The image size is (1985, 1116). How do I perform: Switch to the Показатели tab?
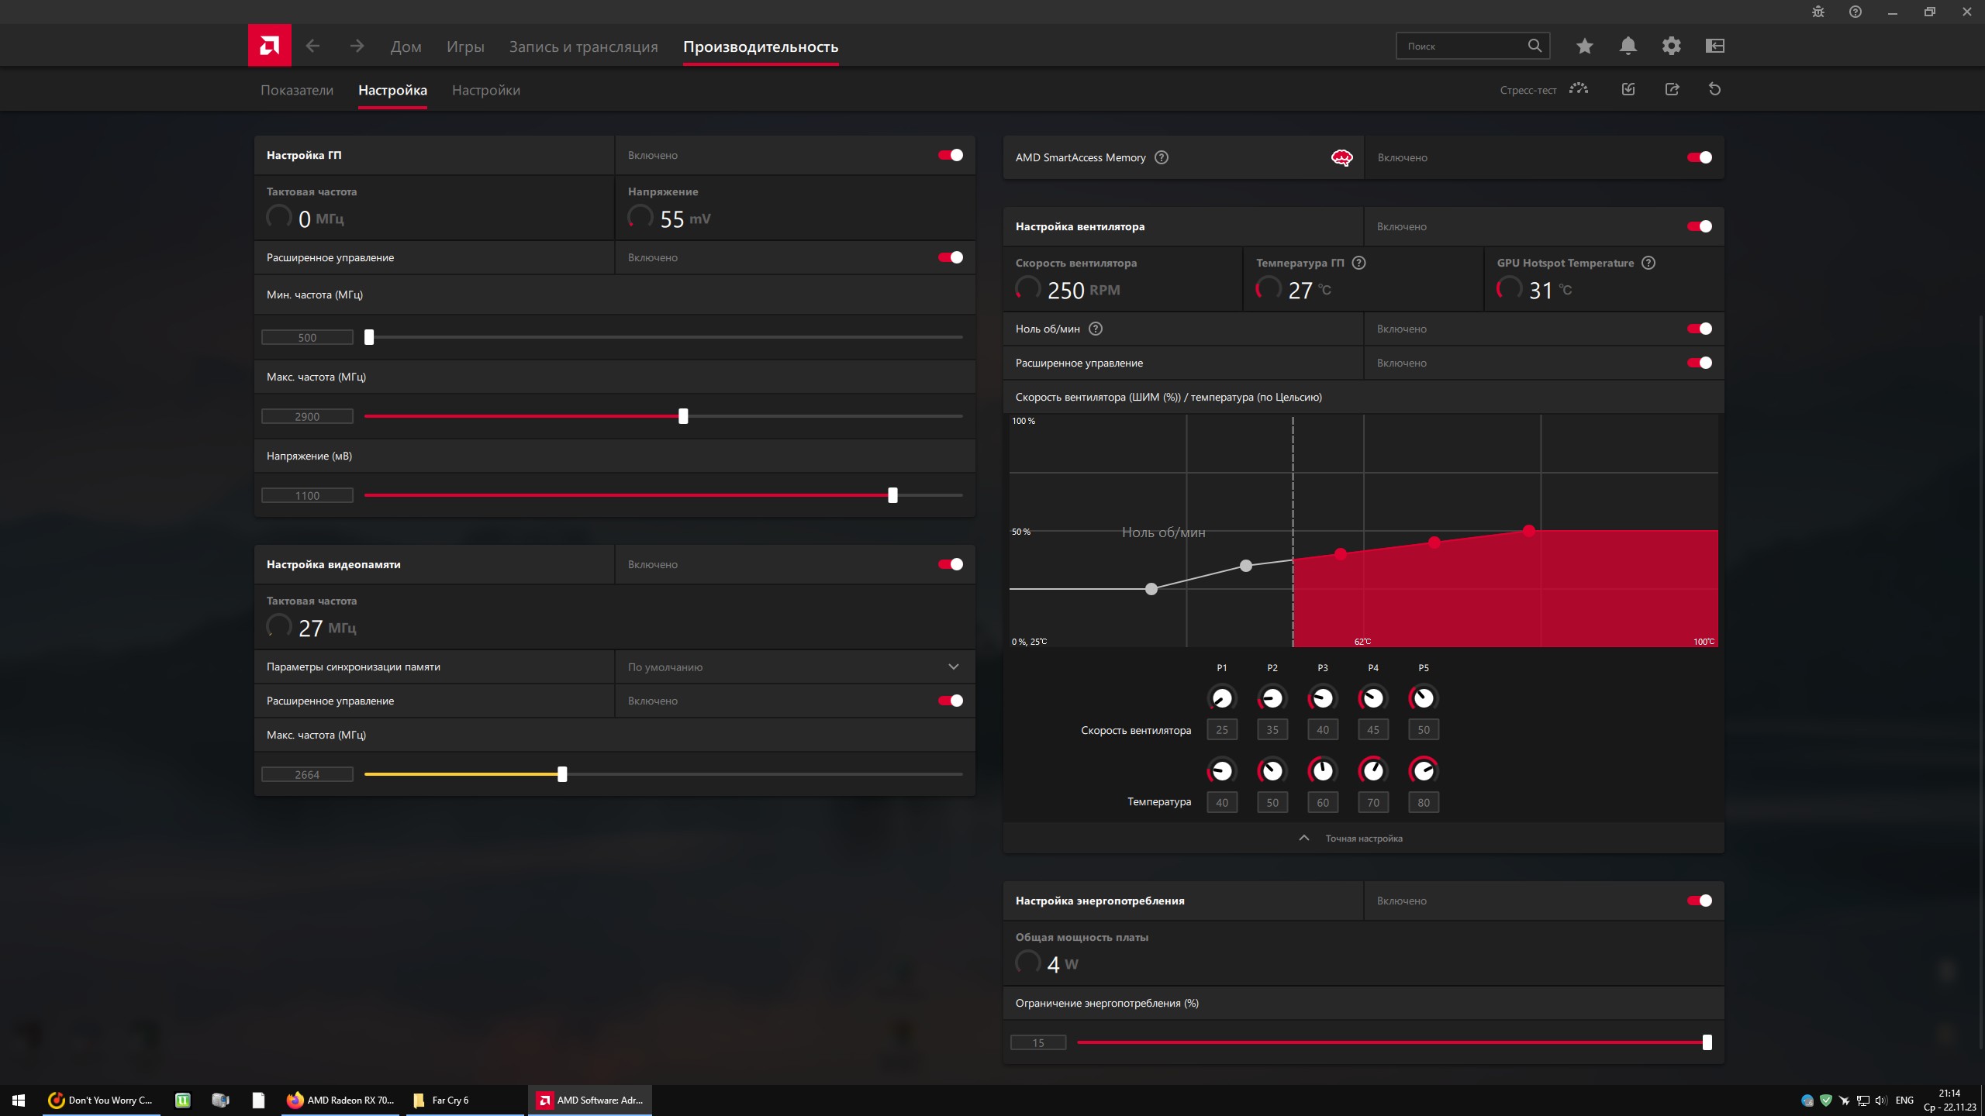[x=297, y=90]
